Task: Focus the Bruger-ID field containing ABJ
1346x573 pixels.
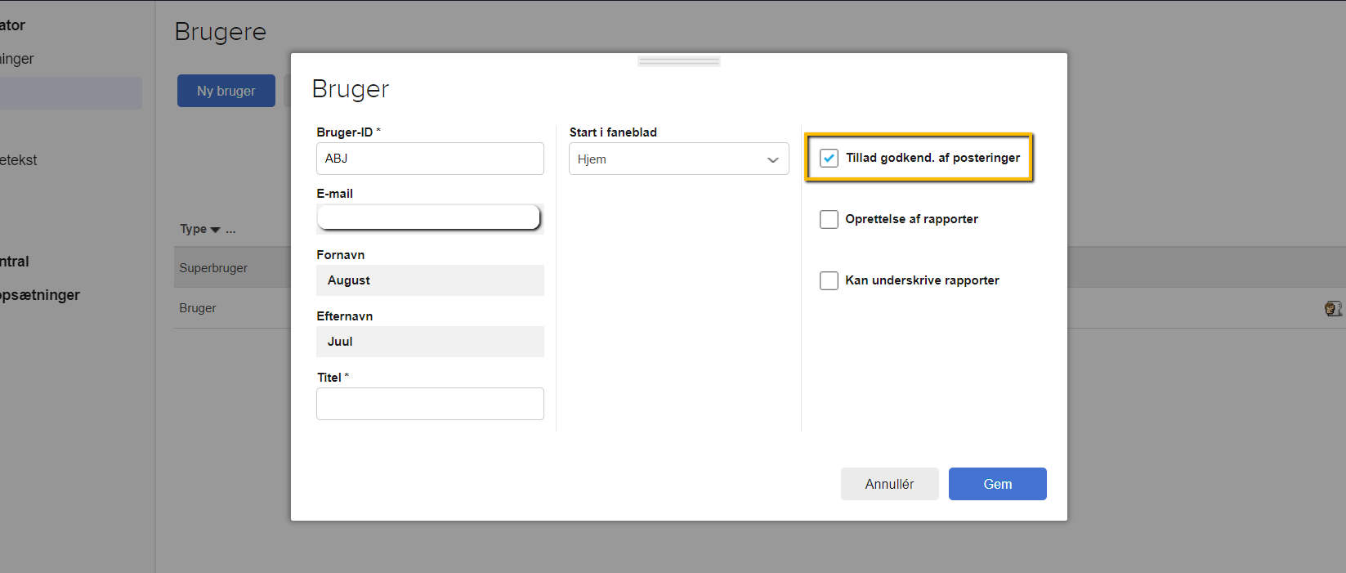Action: tap(430, 159)
